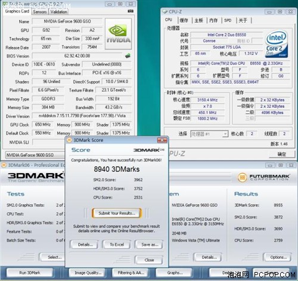The height and width of the screenshot is (281, 298).
Task: Click the 核心电压 value 1.312 V
Action: click(251, 54)
